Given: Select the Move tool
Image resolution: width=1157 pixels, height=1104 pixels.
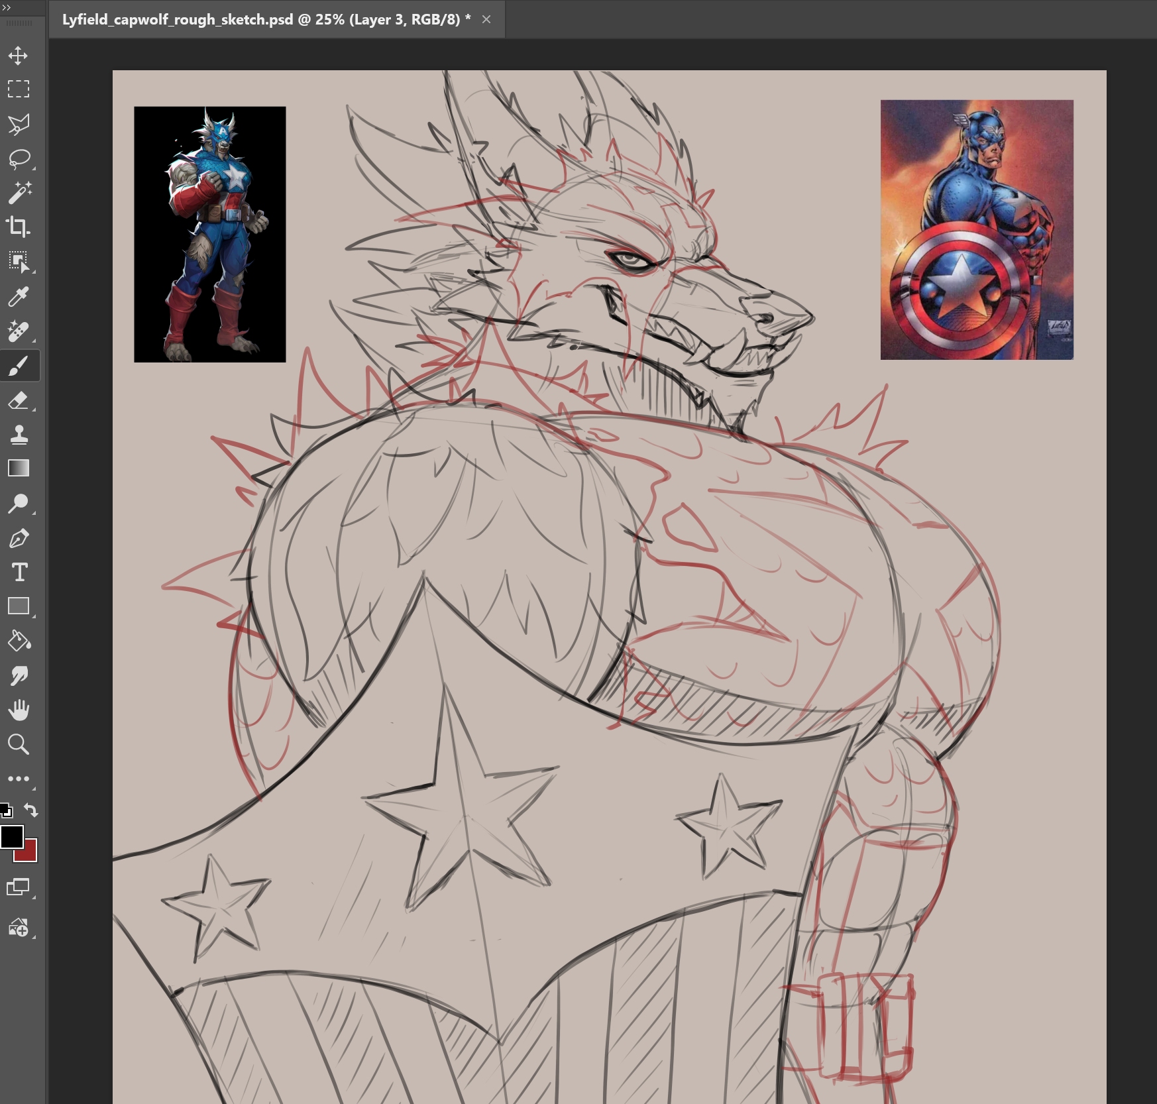Looking at the screenshot, I should 19,55.
